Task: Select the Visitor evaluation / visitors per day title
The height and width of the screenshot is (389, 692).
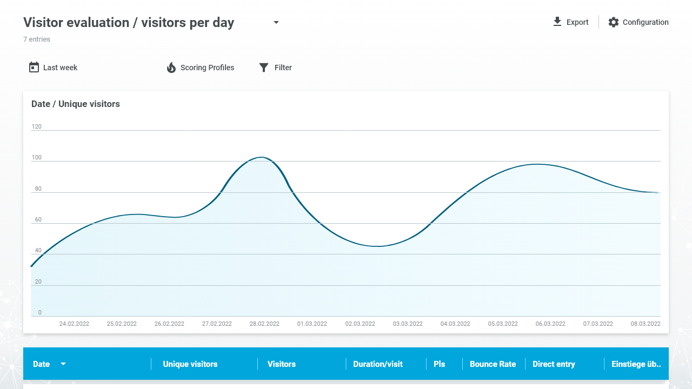Action: pyautogui.click(x=129, y=23)
